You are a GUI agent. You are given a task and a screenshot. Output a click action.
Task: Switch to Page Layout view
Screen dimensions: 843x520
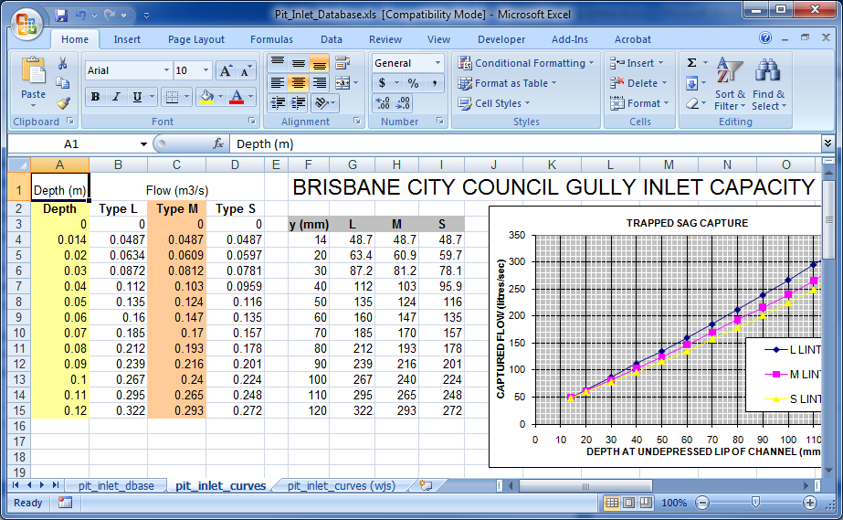(x=629, y=503)
